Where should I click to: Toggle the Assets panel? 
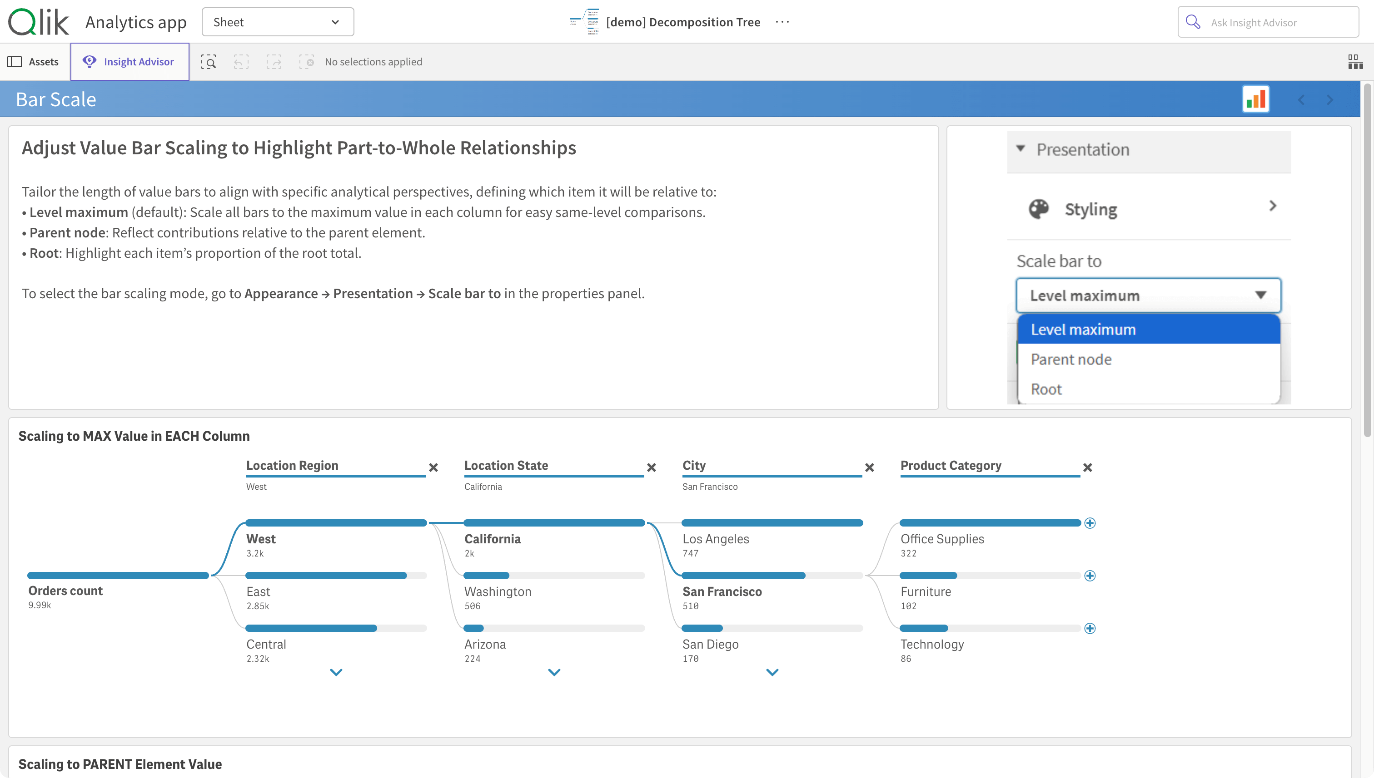pyautogui.click(x=34, y=62)
